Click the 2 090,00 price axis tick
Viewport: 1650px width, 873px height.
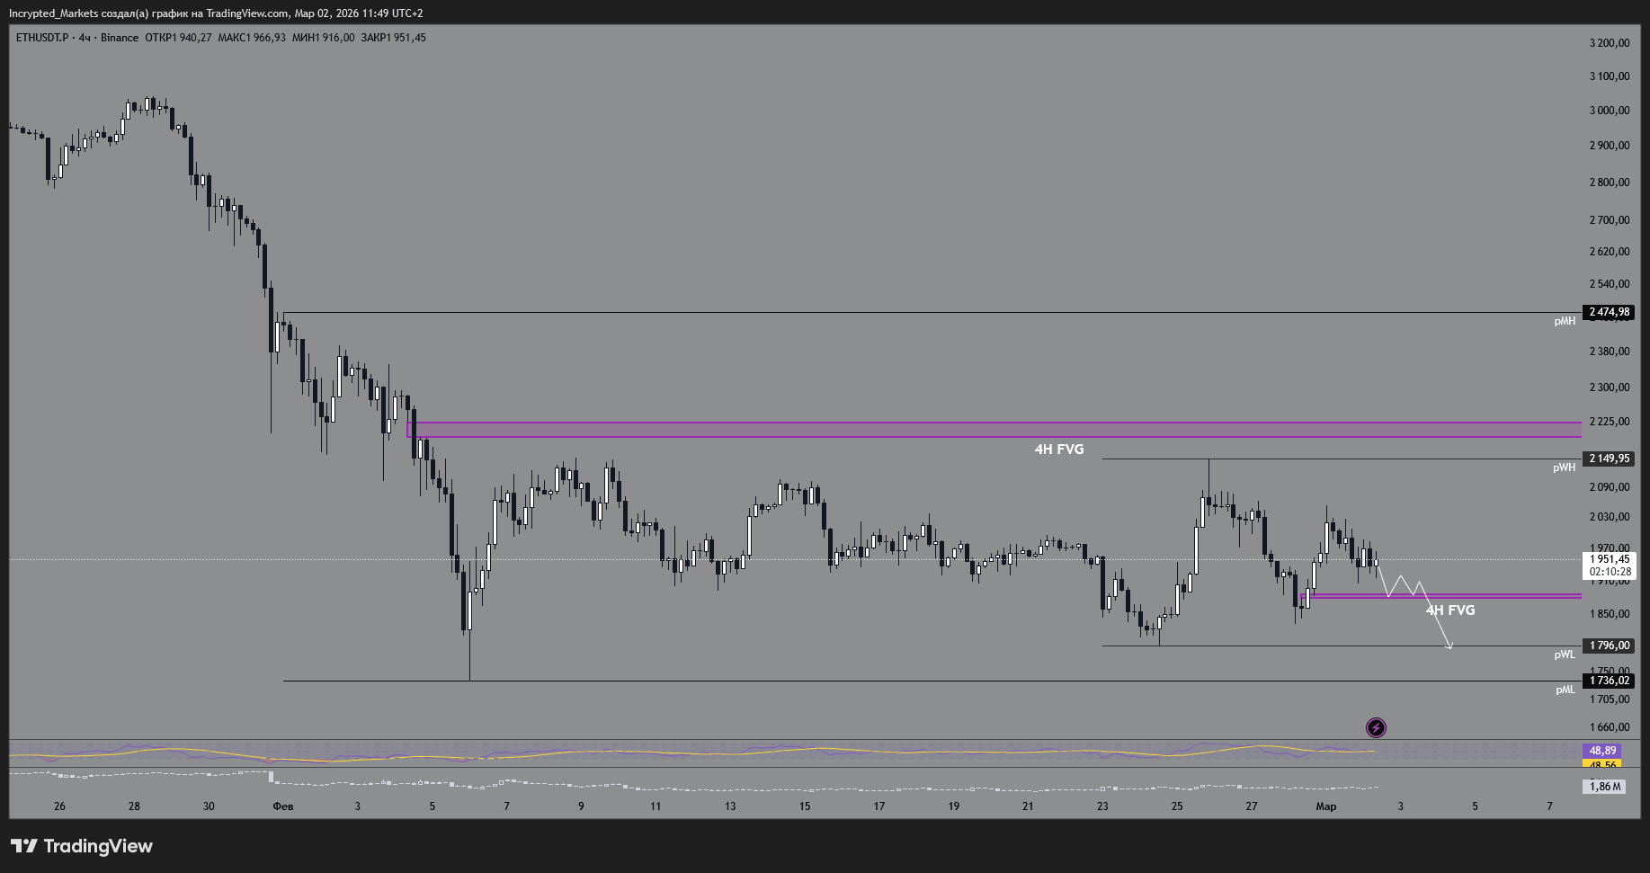tap(1610, 487)
